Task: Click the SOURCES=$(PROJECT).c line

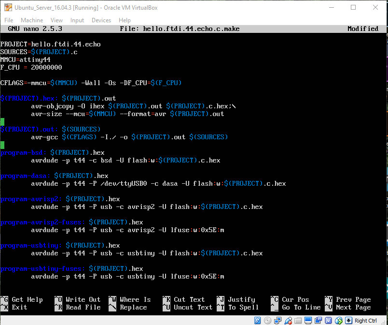Action: 39,52
